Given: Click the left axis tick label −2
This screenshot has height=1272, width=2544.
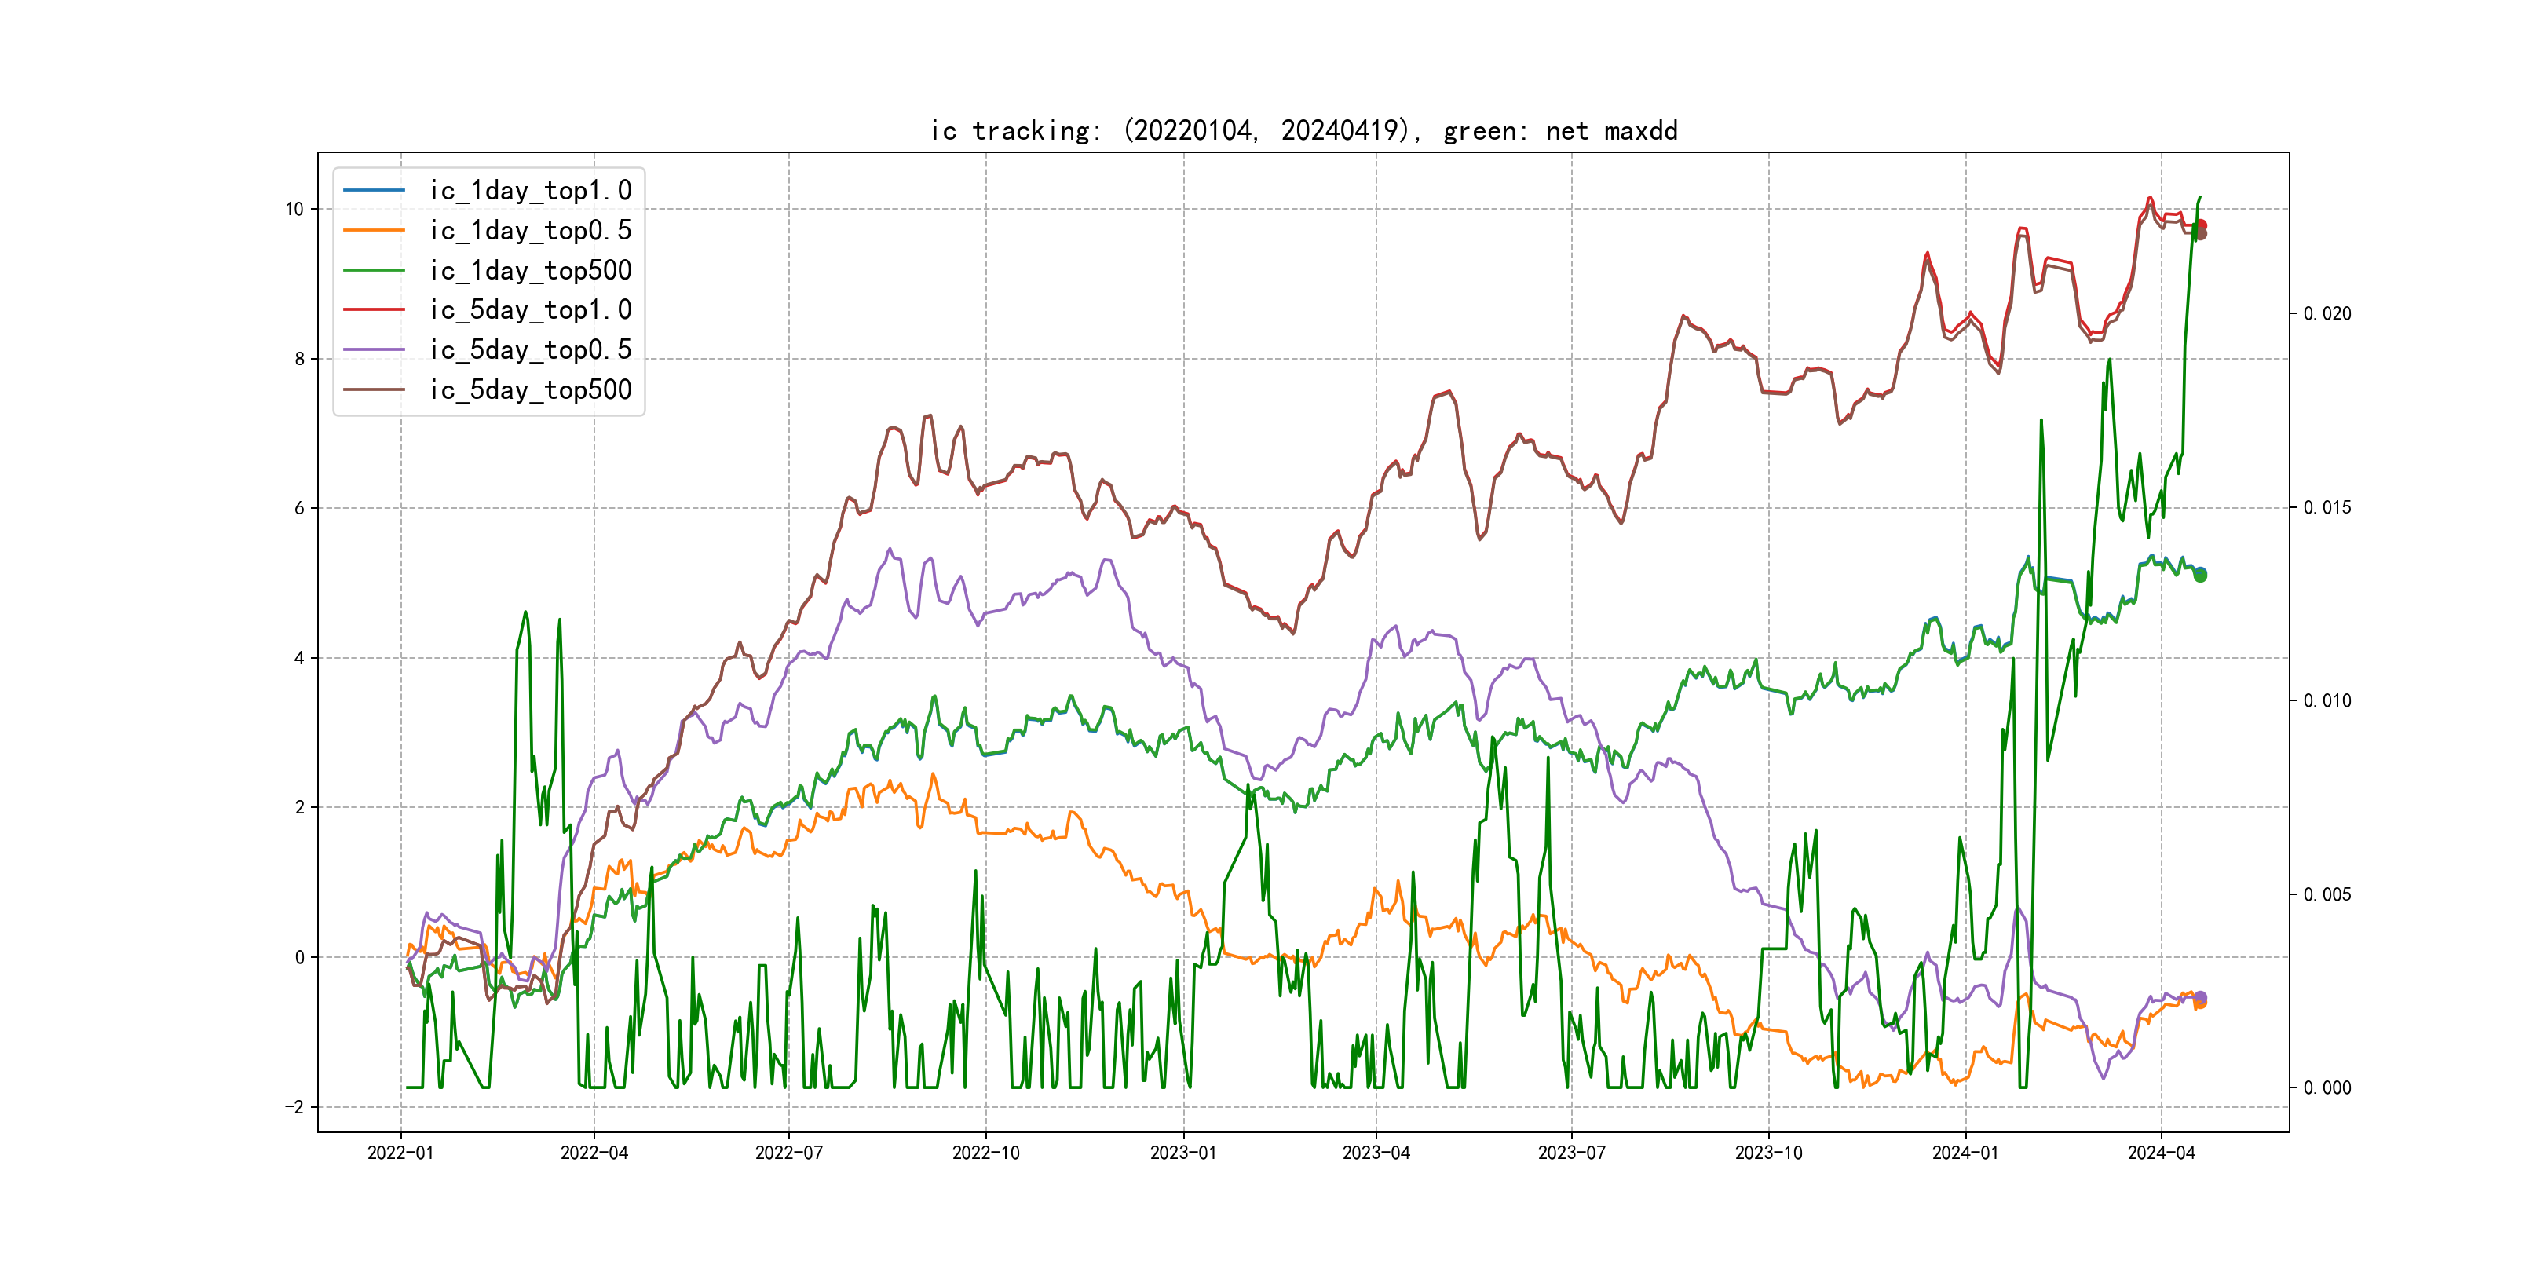Looking at the screenshot, I should pyautogui.click(x=294, y=1107).
